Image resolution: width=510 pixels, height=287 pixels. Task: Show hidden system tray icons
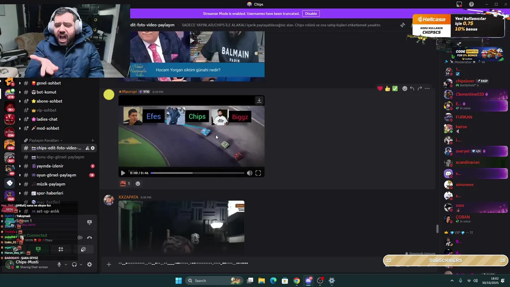pos(452,281)
